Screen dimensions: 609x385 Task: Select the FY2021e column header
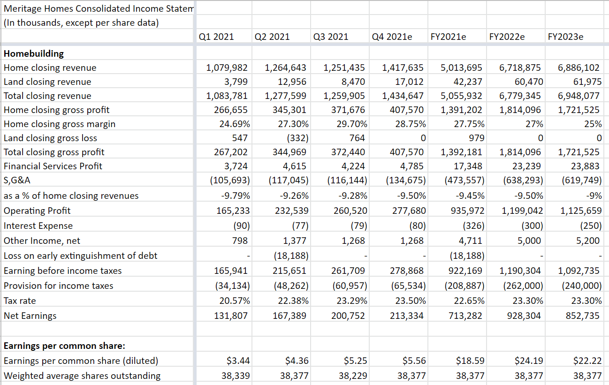448,37
